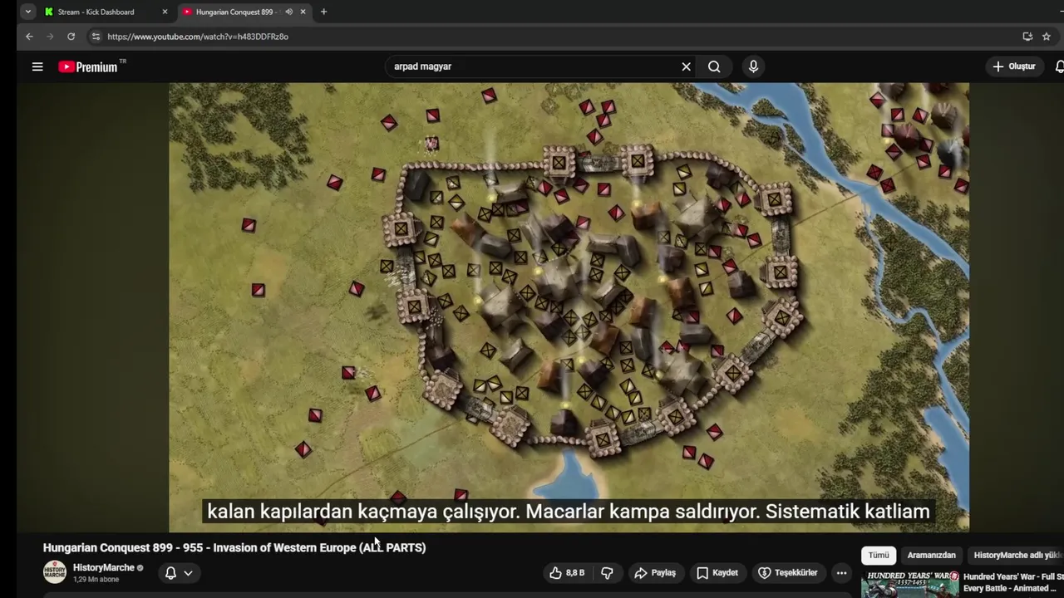Start voice search with microphone
The height and width of the screenshot is (598, 1064).
click(x=753, y=66)
